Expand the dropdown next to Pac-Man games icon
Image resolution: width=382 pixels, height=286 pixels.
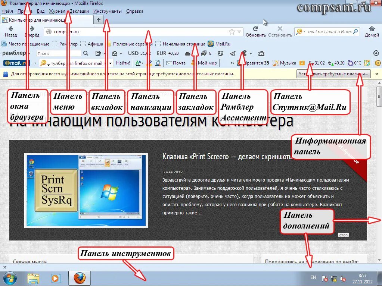pyautogui.click(x=251, y=53)
